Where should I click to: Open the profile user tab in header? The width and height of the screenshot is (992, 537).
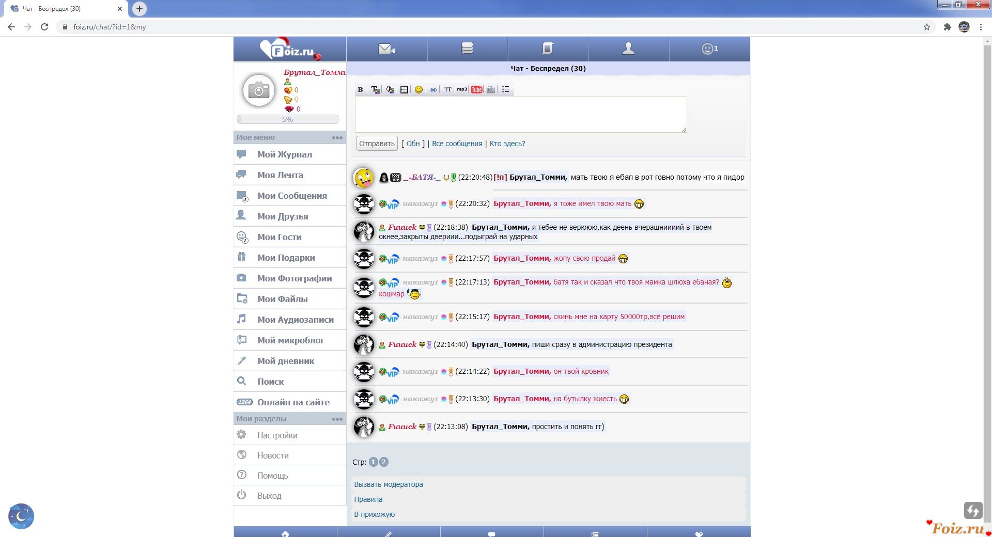tap(628, 49)
